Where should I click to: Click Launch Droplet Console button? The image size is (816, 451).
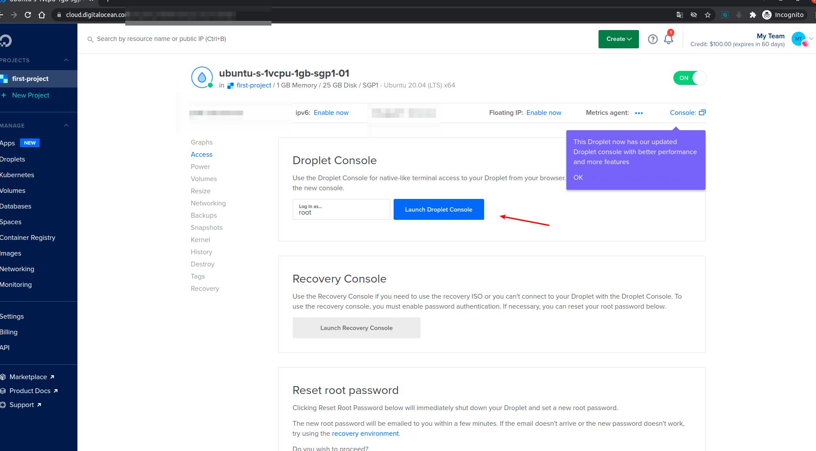pyautogui.click(x=439, y=209)
